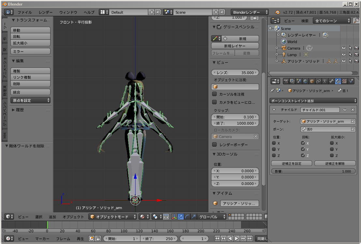Image resolution: width=361 pixels, height=244 pixels.
Task: Open the ヘルプ menu
Action: [89, 12]
